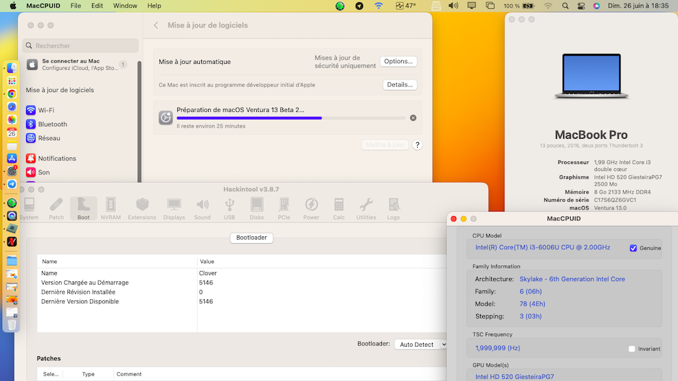678x381 pixels.
Task: Open the MacCPUID app menu
Action: click(x=43, y=5)
